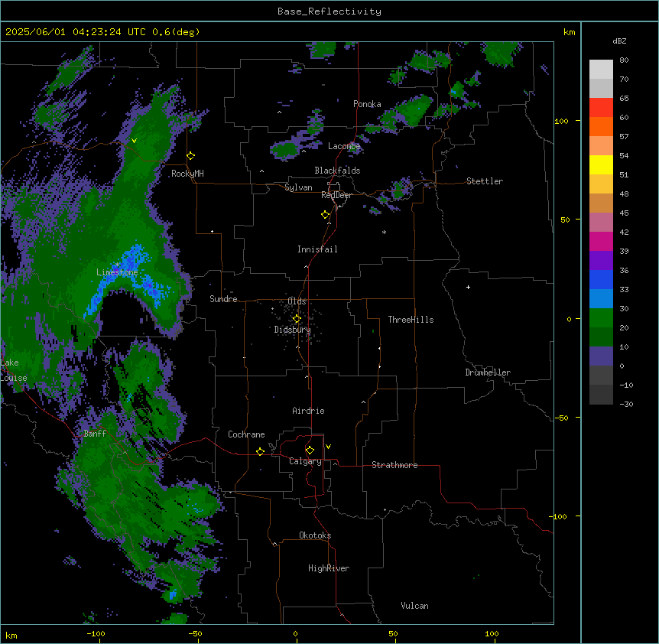This screenshot has width=659, height=644.
Task: Click the Stettler town label
Action: pos(485,181)
